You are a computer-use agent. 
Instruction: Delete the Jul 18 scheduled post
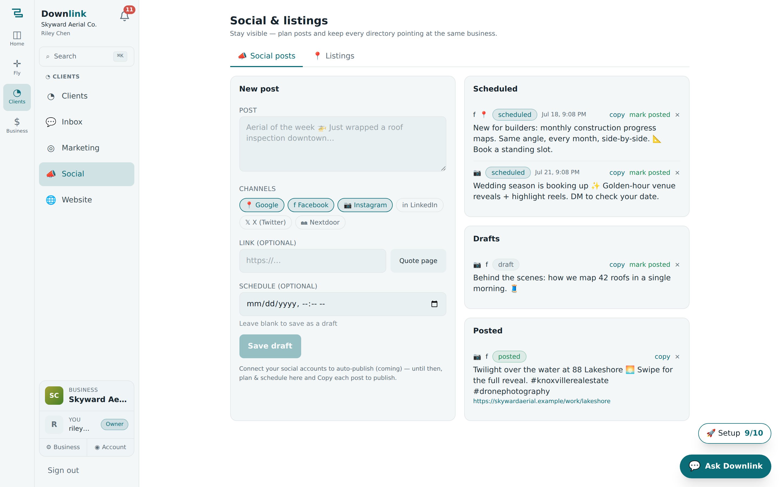click(x=677, y=115)
